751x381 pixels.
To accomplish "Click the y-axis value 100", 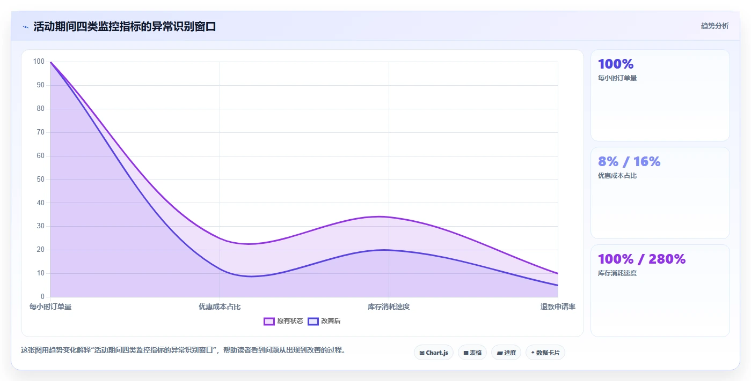I will point(39,62).
